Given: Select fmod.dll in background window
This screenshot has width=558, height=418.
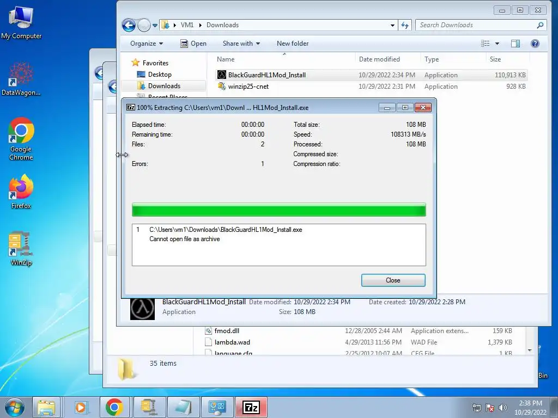Looking at the screenshot, I should [227, 331].
